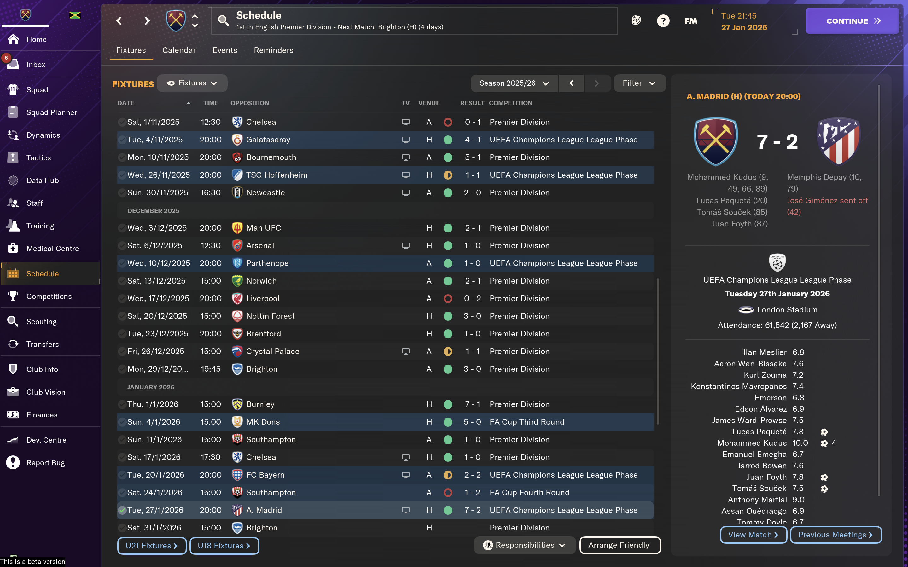Image resolution: width=908 pixels, height=567 pixels.
Task: Sort fixtures by the Date column header
Action: (x=126, y=103)
